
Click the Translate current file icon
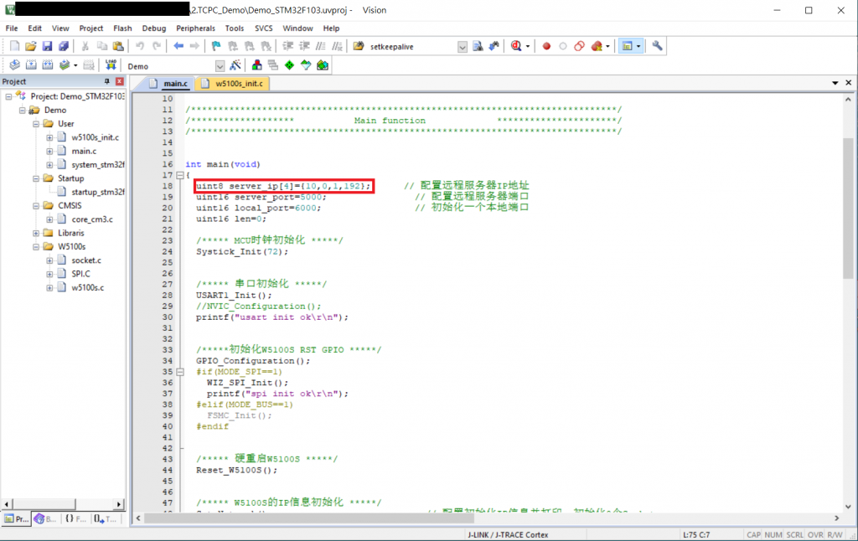coord(15,65)
